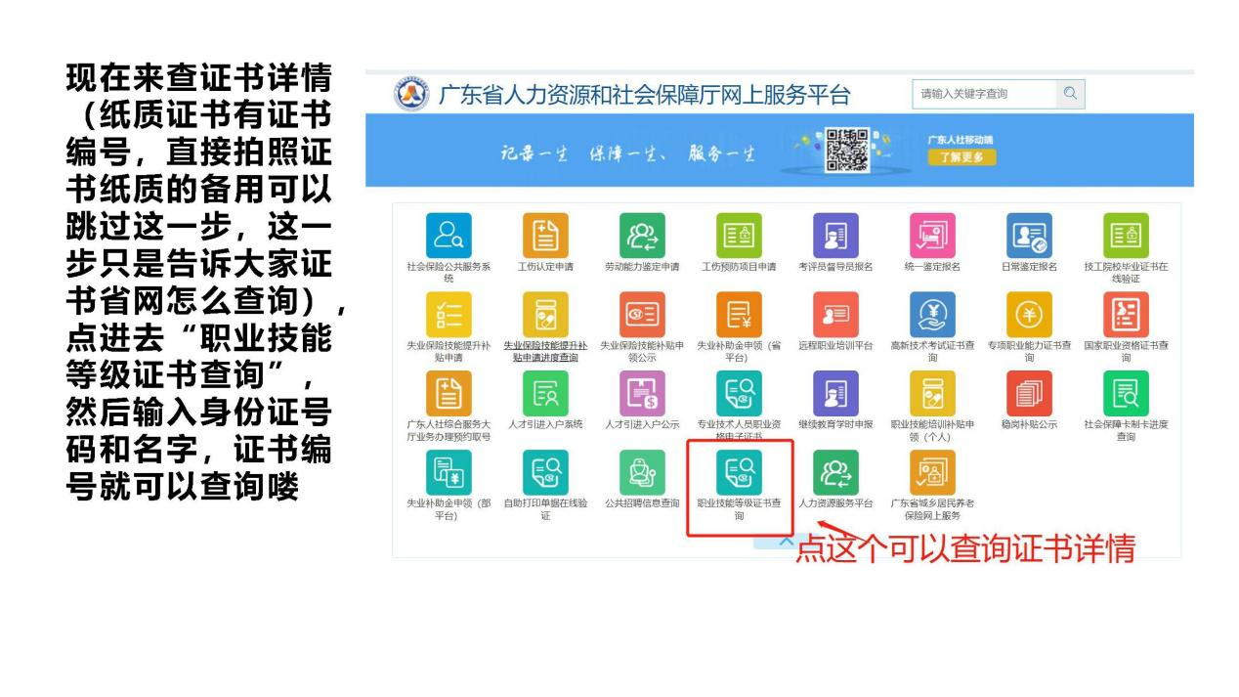Open 劳动能力鉴定申请 service icon
This screenshot has width=1239, height=697.
point(641,236)
